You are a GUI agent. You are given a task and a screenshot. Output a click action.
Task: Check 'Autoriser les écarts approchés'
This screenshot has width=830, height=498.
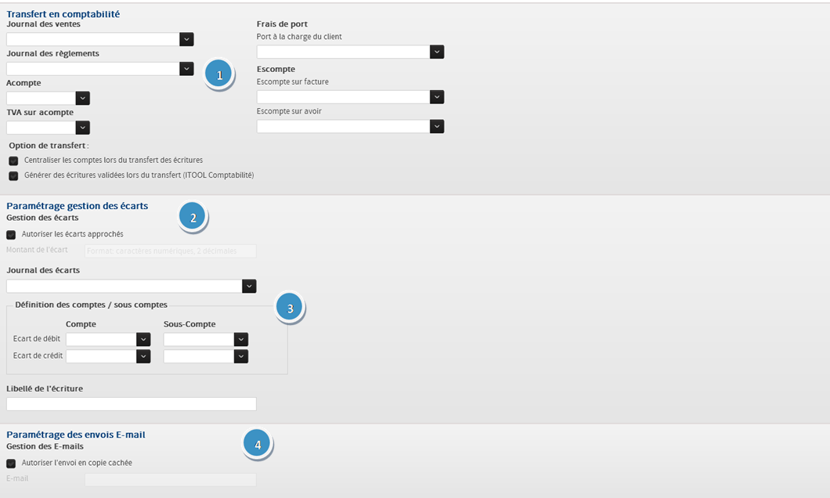tap(11, 234)
